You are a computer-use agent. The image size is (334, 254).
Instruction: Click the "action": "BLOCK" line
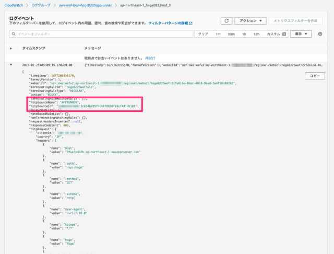pyautogui.click(x=44, y=95)
